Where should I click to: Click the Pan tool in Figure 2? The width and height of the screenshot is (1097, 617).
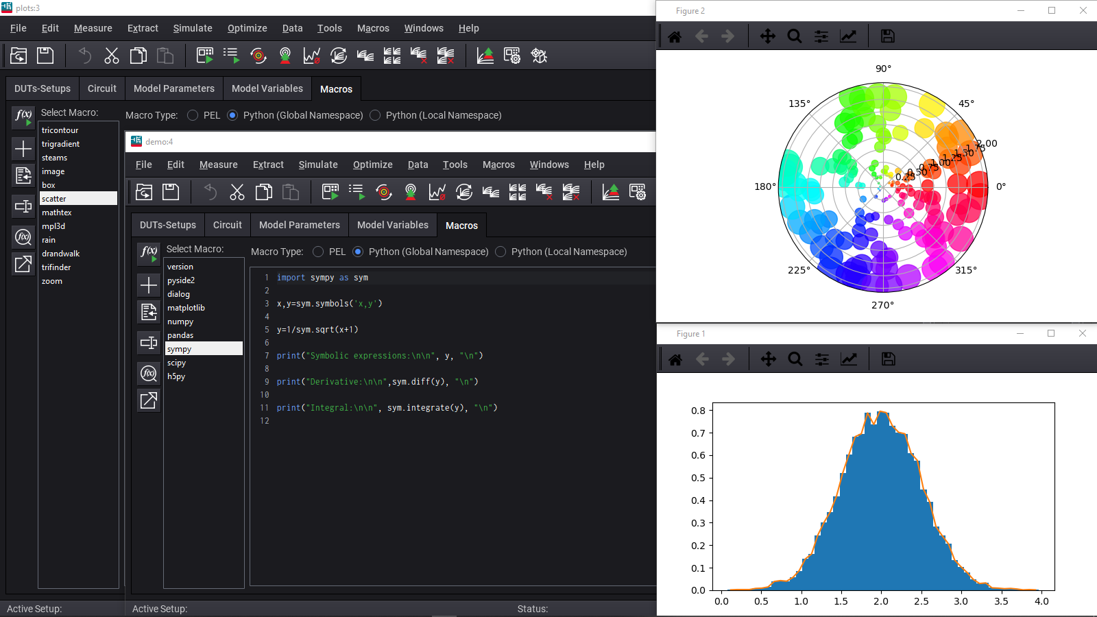(767, 36)
